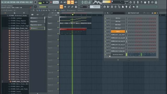Expand KSHMR_Cymbals folder
Screen dimensions: 167x94
[x=16, y=18]
